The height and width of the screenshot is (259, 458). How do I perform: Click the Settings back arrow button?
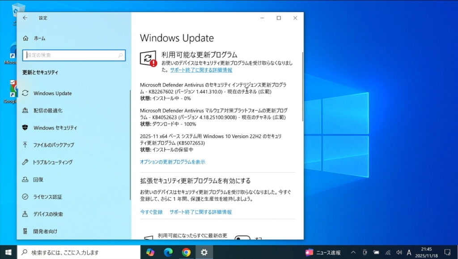25,18
